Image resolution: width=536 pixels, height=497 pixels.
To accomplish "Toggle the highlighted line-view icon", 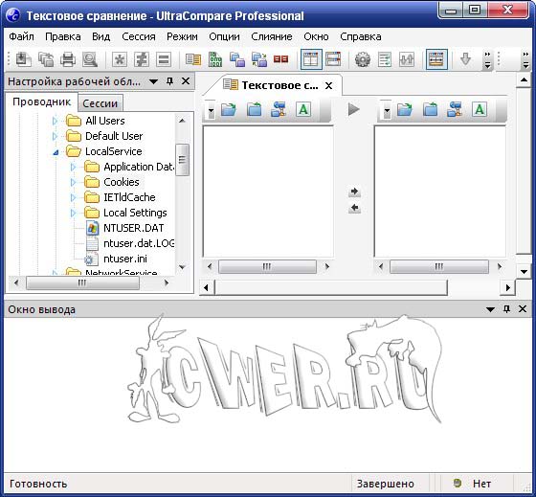I will tap(436, 59).
